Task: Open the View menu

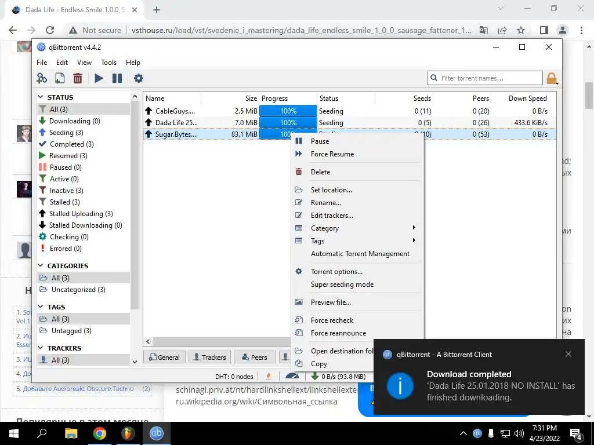Action: [84, 63]
